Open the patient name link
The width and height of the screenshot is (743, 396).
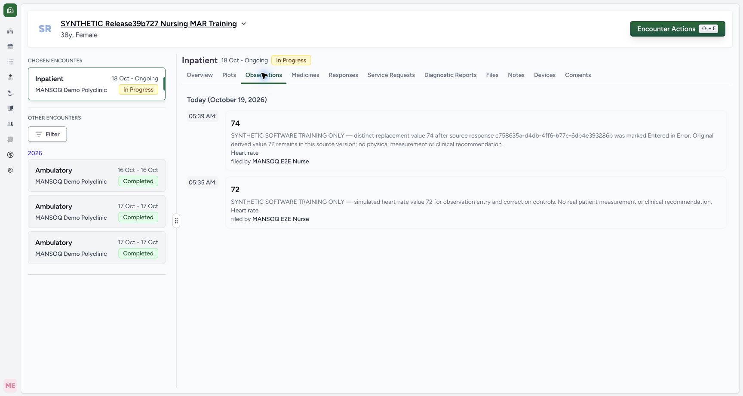click(148, 24)
